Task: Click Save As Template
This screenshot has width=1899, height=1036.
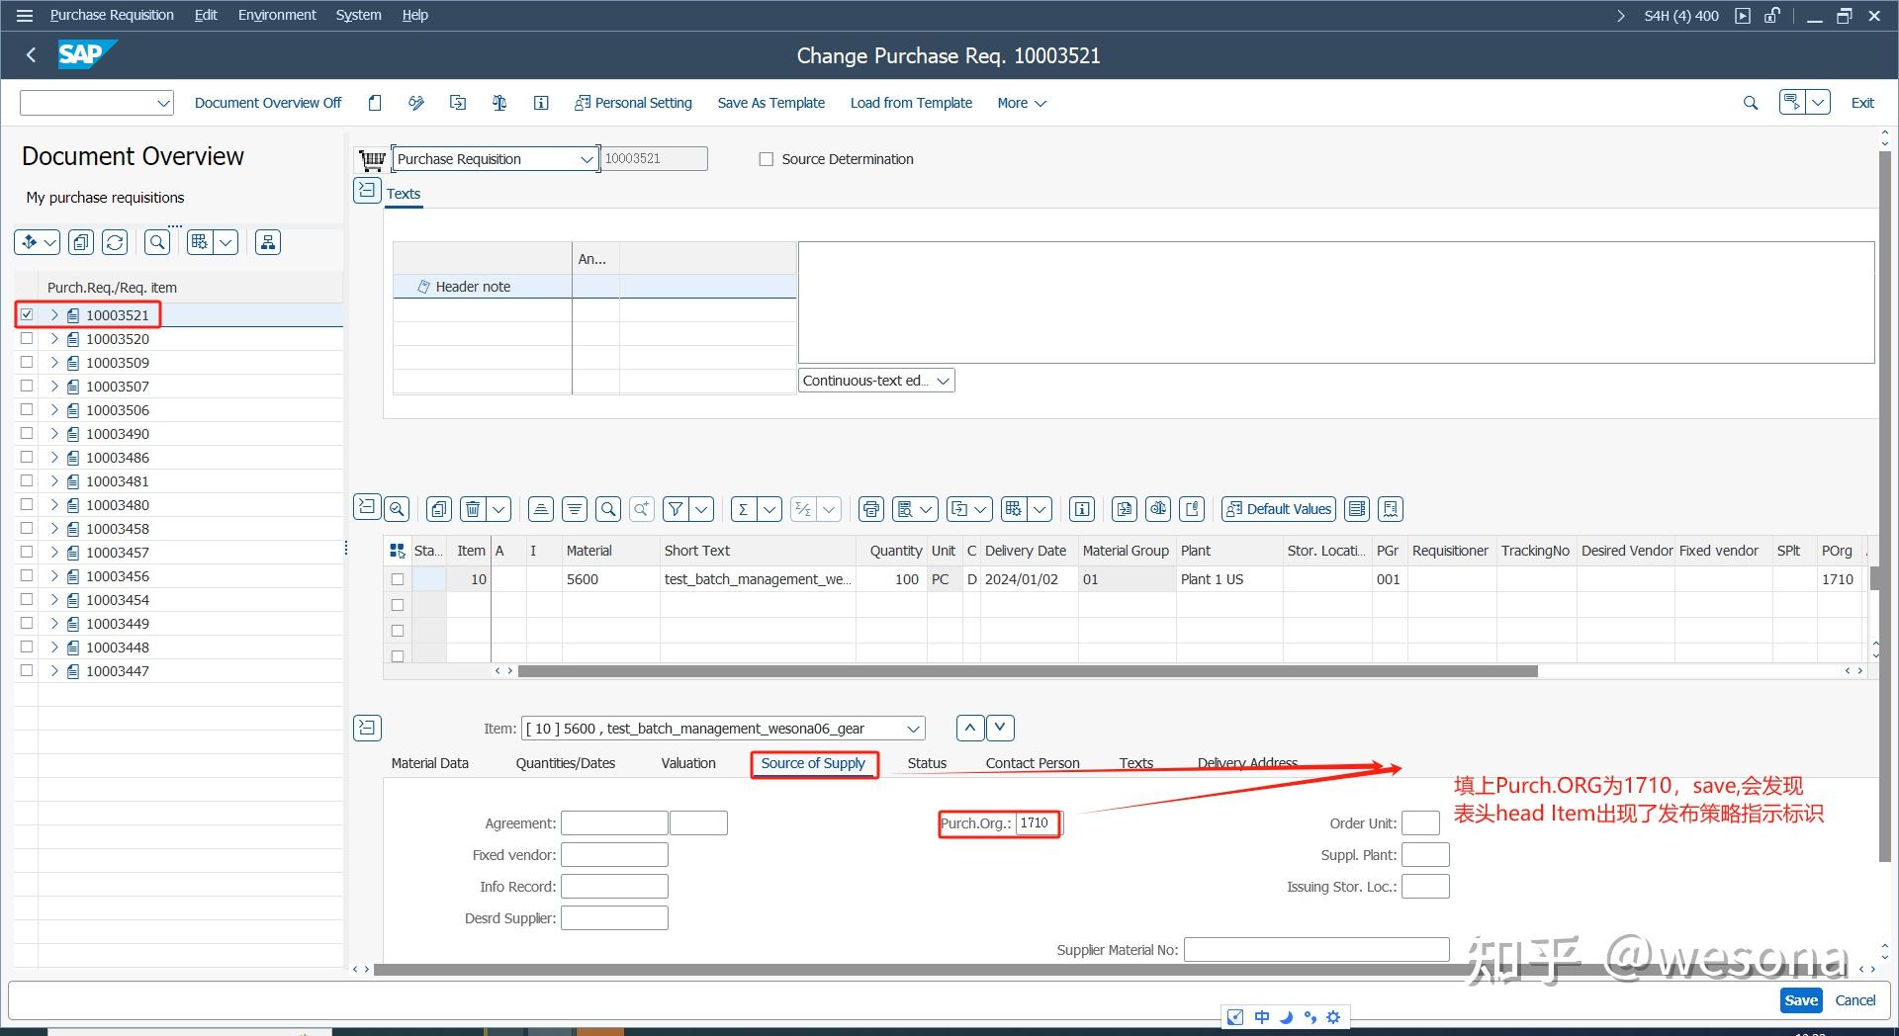Action: click(x=770, y=102)
